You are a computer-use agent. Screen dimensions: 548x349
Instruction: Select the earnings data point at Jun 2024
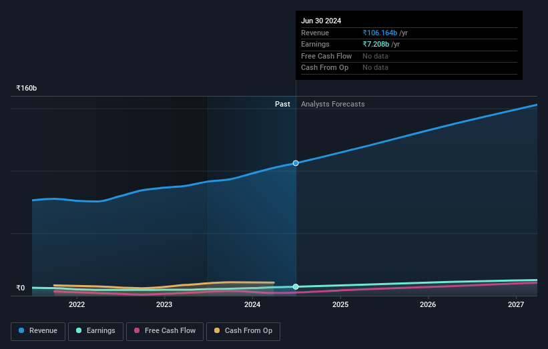[296, 286]
